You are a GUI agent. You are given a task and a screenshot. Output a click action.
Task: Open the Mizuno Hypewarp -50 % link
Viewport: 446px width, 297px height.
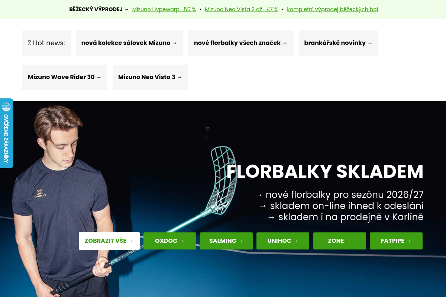coord(164,9)
